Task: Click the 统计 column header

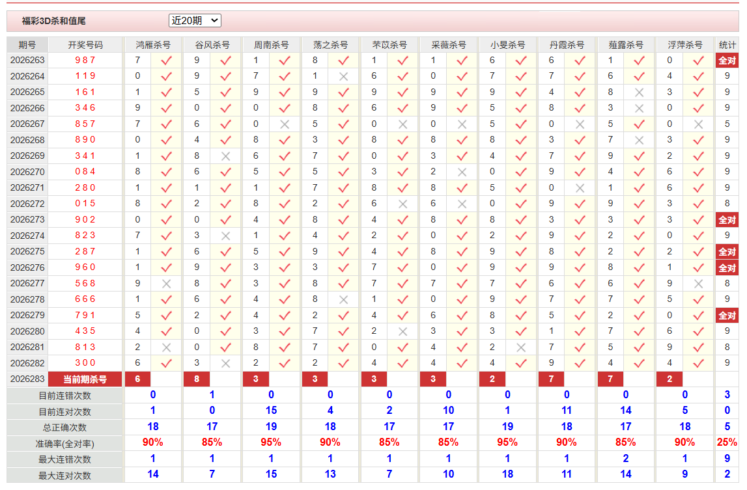Action: [x=727, y=45]
